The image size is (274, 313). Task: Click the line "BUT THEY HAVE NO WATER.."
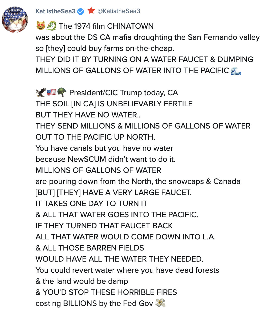click(88, 115)
